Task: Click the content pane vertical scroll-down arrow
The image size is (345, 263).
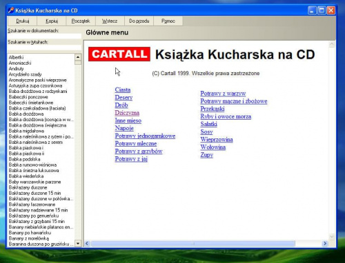Action: pos(332,236)
